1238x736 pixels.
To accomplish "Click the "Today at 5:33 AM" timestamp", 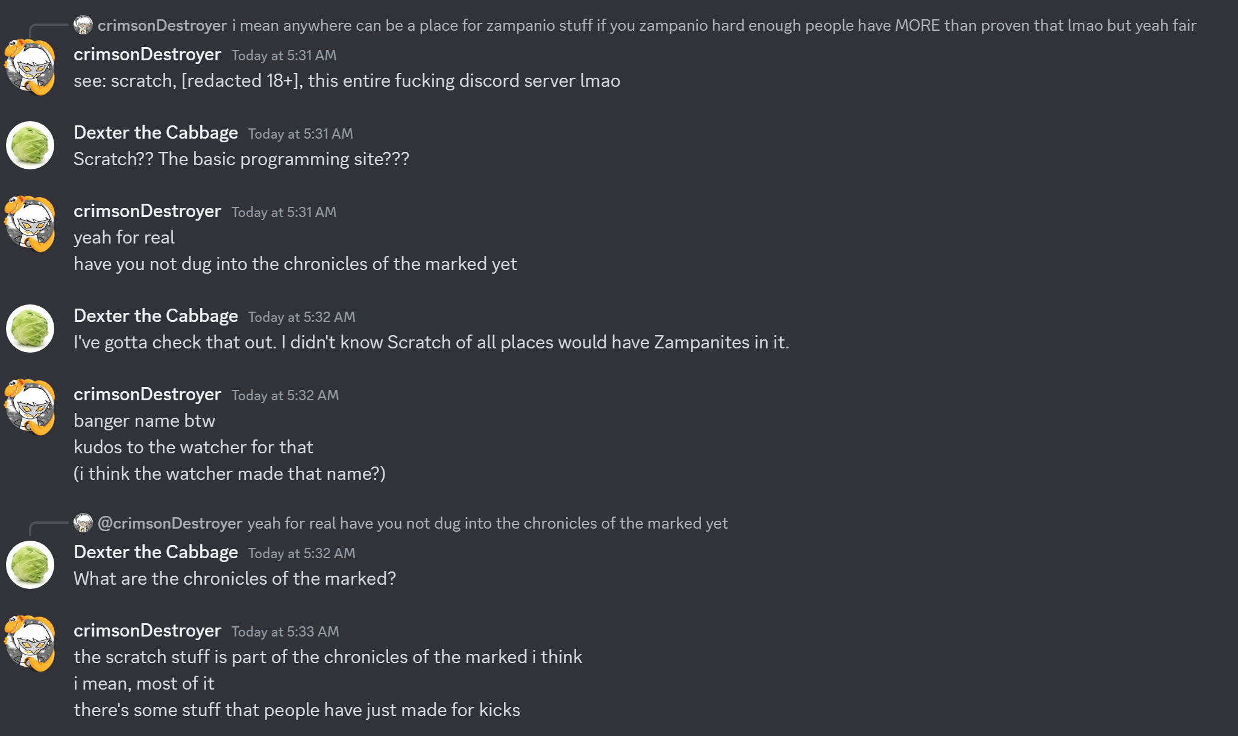I will 285,632.
